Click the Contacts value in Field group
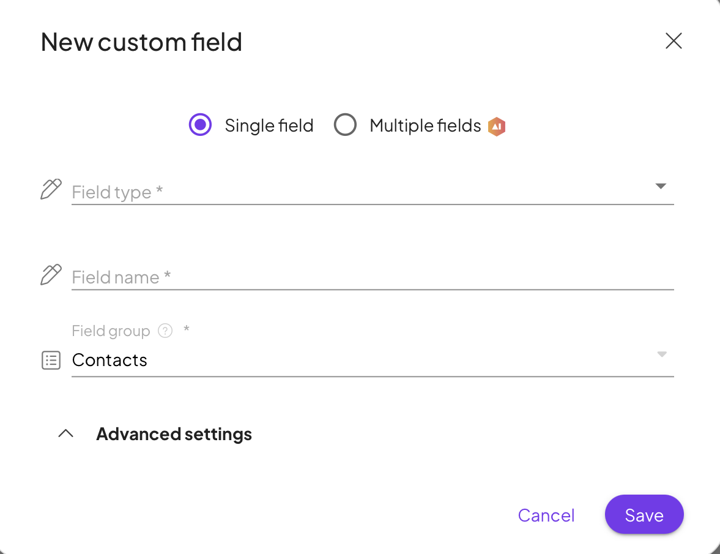The image size is (720, 554). [x=110, y=360]
